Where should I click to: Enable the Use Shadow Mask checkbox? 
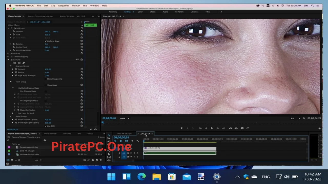(46, 91)
